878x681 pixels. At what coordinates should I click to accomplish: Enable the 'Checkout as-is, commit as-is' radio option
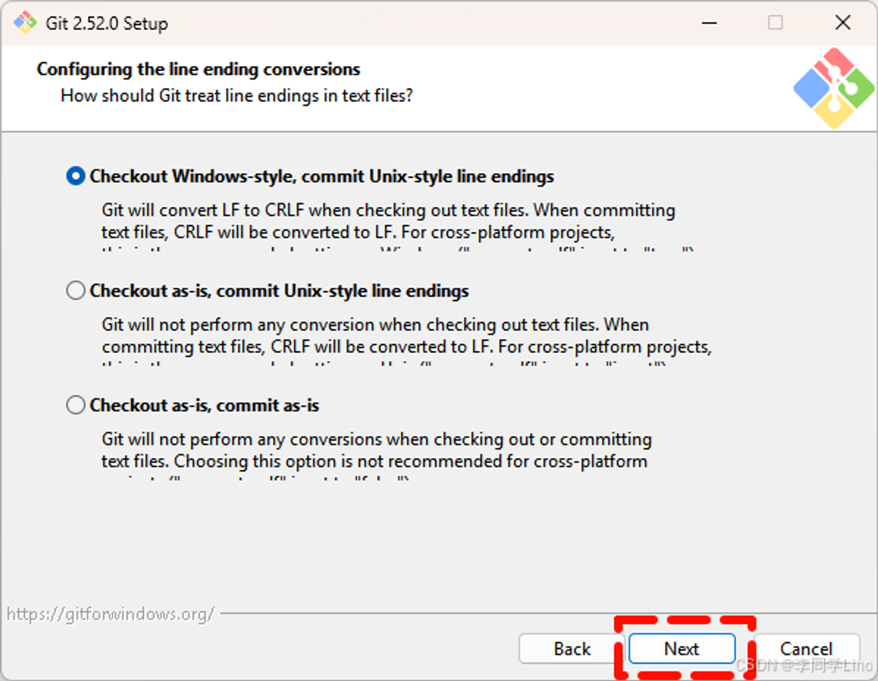point(76,405)
